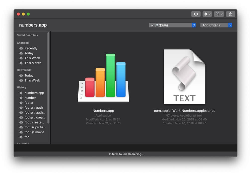Click the search text field

75,25
